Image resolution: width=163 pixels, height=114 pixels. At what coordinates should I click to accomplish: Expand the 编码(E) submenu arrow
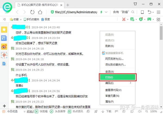(x=130, y=83)
